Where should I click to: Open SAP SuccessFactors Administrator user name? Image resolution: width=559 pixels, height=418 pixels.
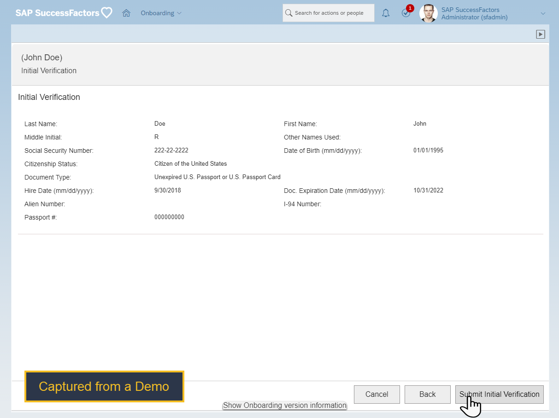coord(475,13)
